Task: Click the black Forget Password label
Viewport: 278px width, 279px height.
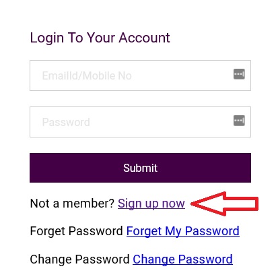Action: 77,231
